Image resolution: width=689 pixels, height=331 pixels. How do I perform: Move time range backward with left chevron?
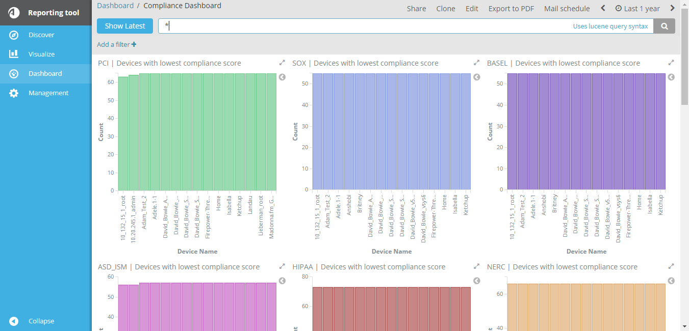[x=603, y=8]
